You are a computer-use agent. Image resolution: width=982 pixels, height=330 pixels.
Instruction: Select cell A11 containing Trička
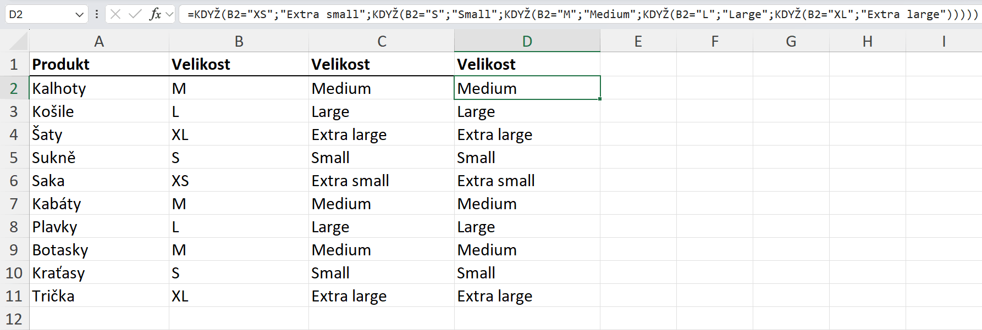coord(99,296)
